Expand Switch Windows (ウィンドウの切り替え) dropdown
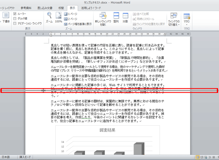219x160 pixels. click(x=174, y=19)
